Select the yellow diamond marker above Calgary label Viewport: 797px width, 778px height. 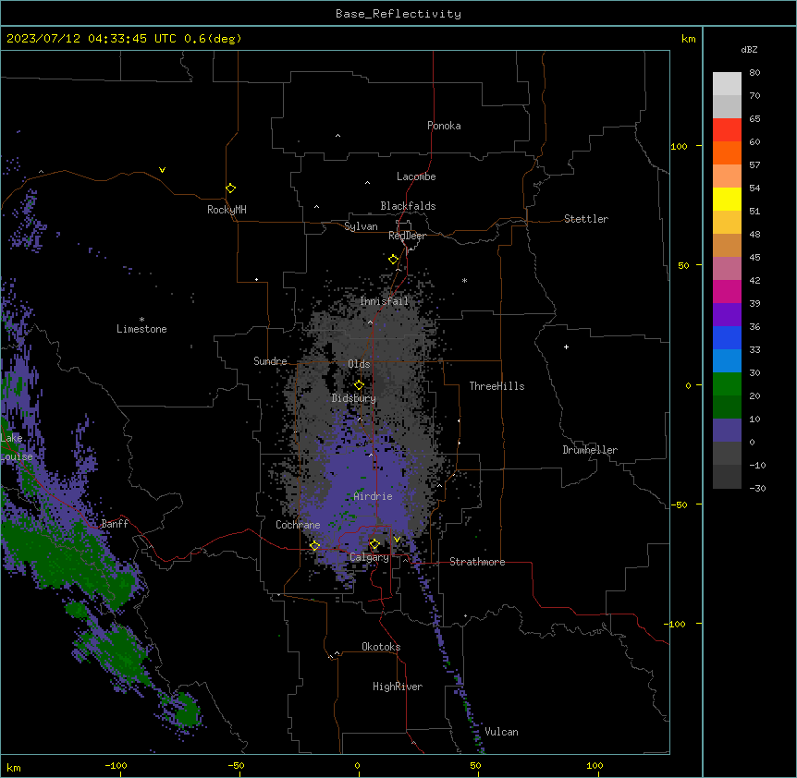point(374,544)
